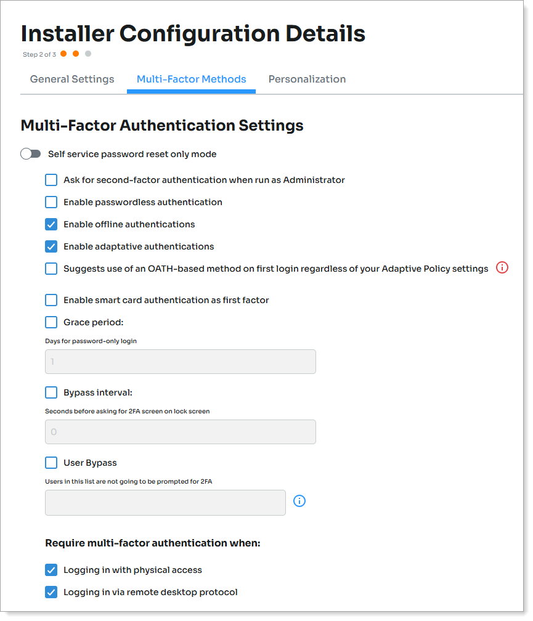Click the blue info icon near User Bypass field

coord(299,501)
